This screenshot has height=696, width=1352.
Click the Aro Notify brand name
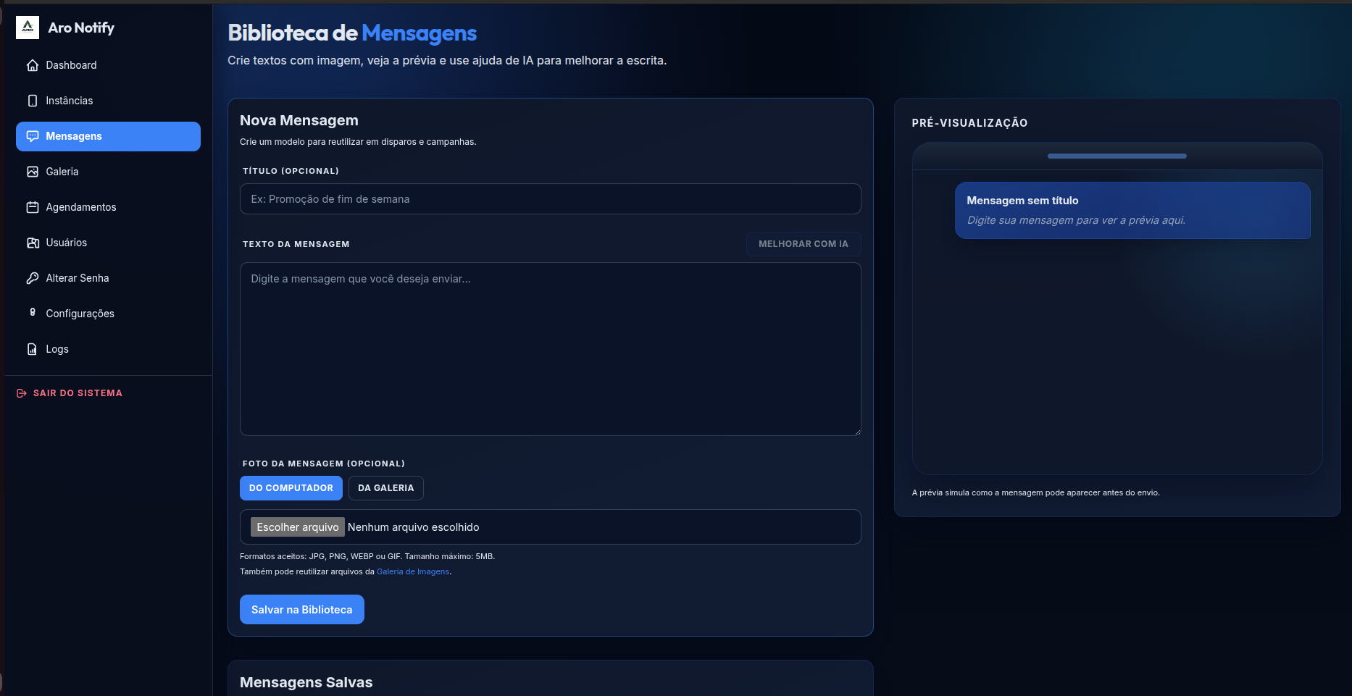coord(81,28)
